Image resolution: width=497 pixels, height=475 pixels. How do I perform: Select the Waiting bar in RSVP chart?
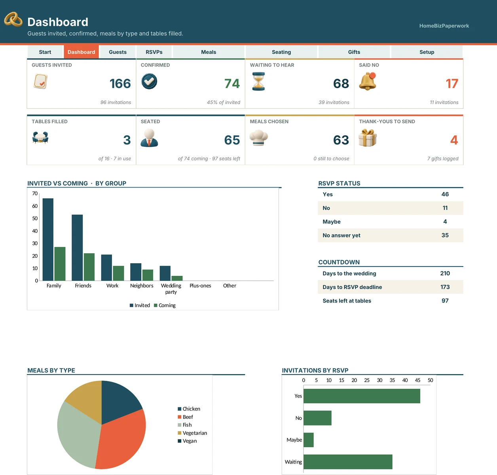[x=348, y=462]
